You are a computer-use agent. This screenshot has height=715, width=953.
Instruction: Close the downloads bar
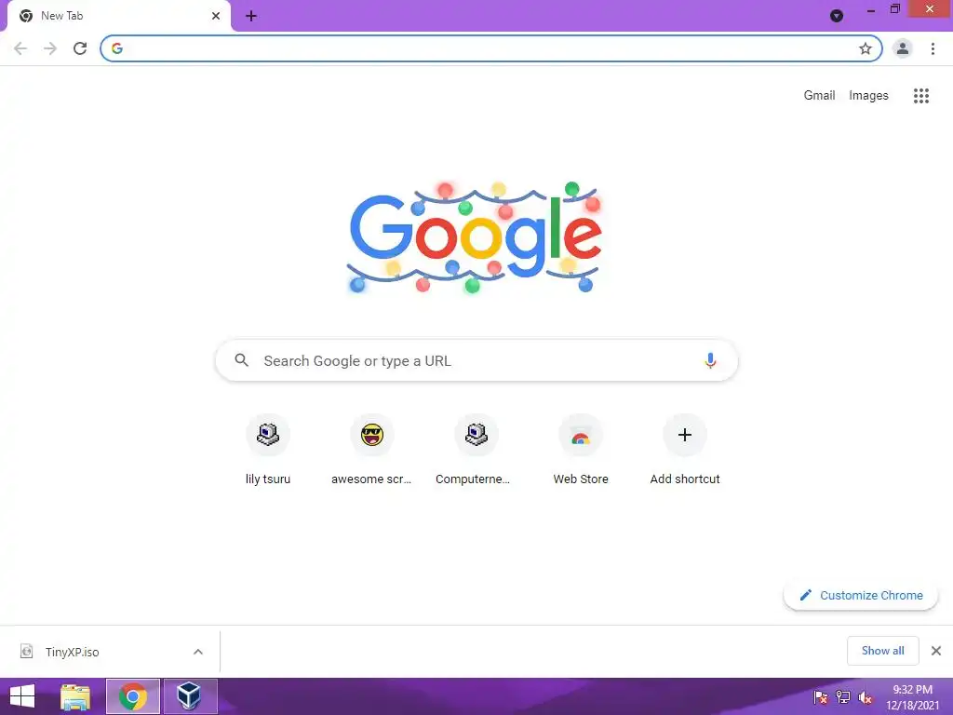936,651
